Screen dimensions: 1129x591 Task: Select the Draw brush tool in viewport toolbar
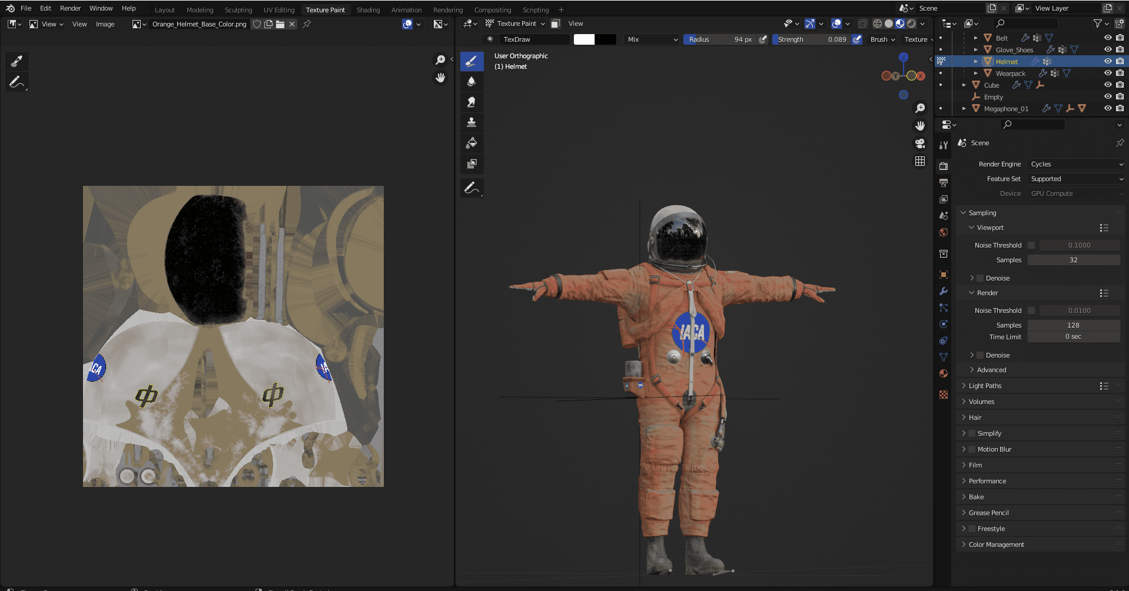471,61
